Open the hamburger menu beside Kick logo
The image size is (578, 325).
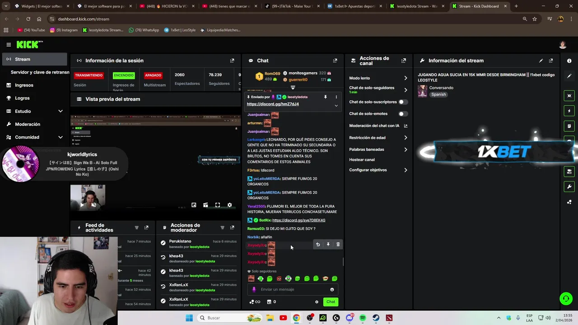[9, 45]
